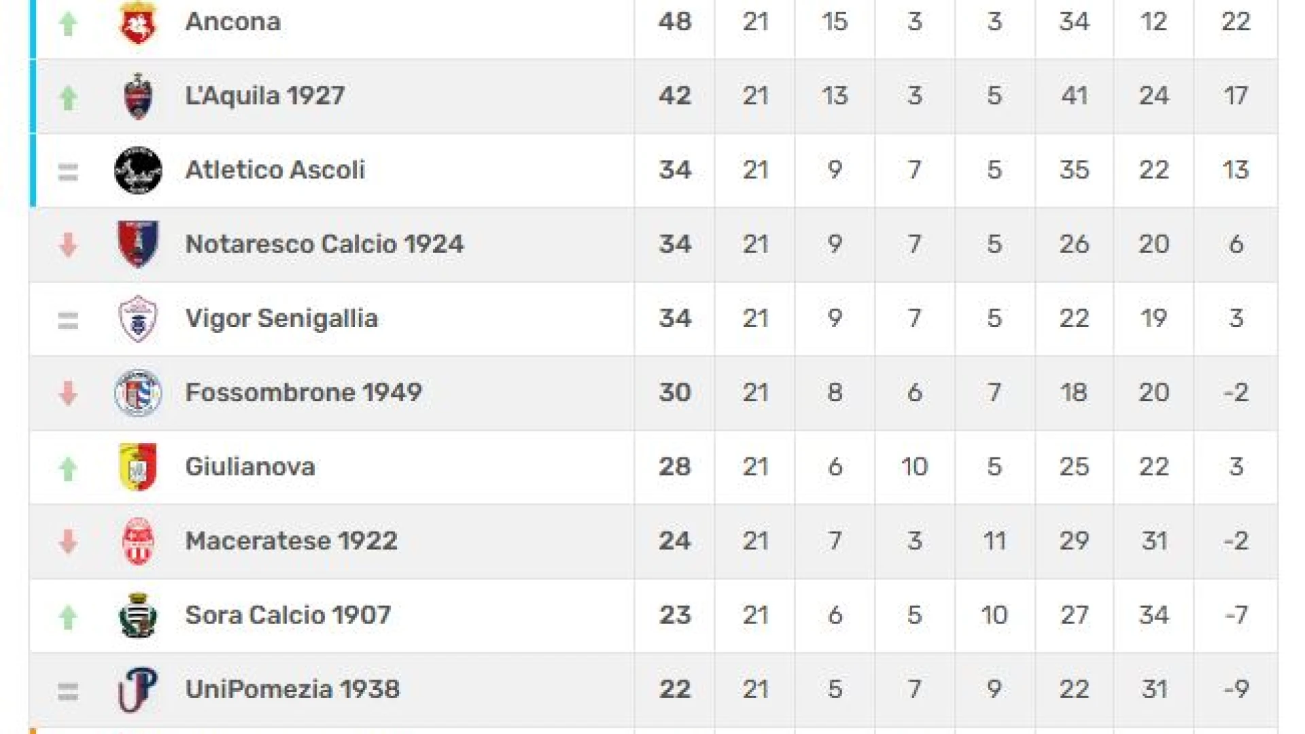This screenshot has width=1305, height=734.
Task: Click L'Aquila 1927's points total of 42
Action: pyautogui.click(x=674, y=96)
